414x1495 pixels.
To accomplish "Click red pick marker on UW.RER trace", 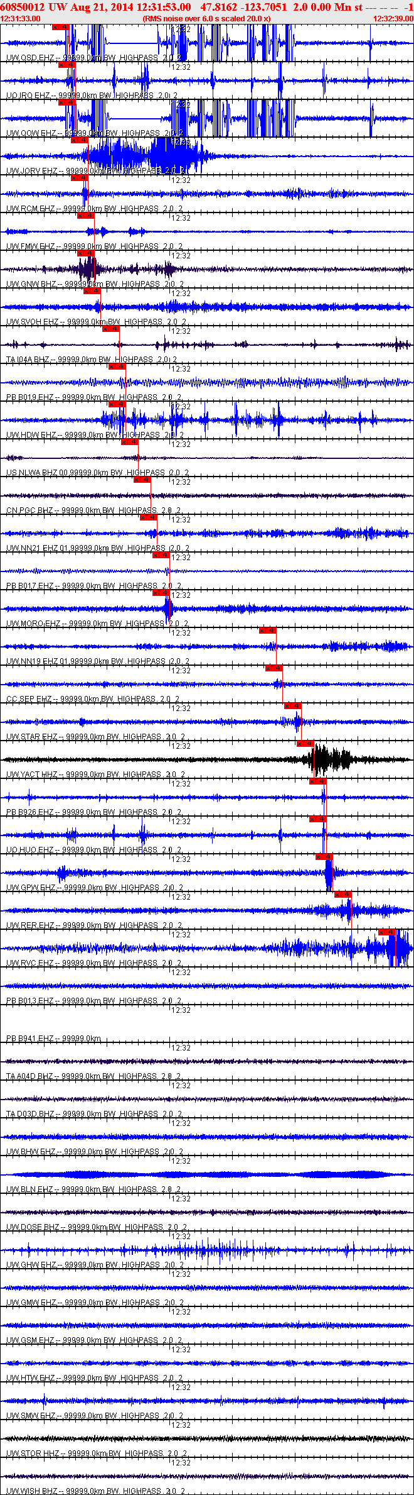I will pos(343,895).
